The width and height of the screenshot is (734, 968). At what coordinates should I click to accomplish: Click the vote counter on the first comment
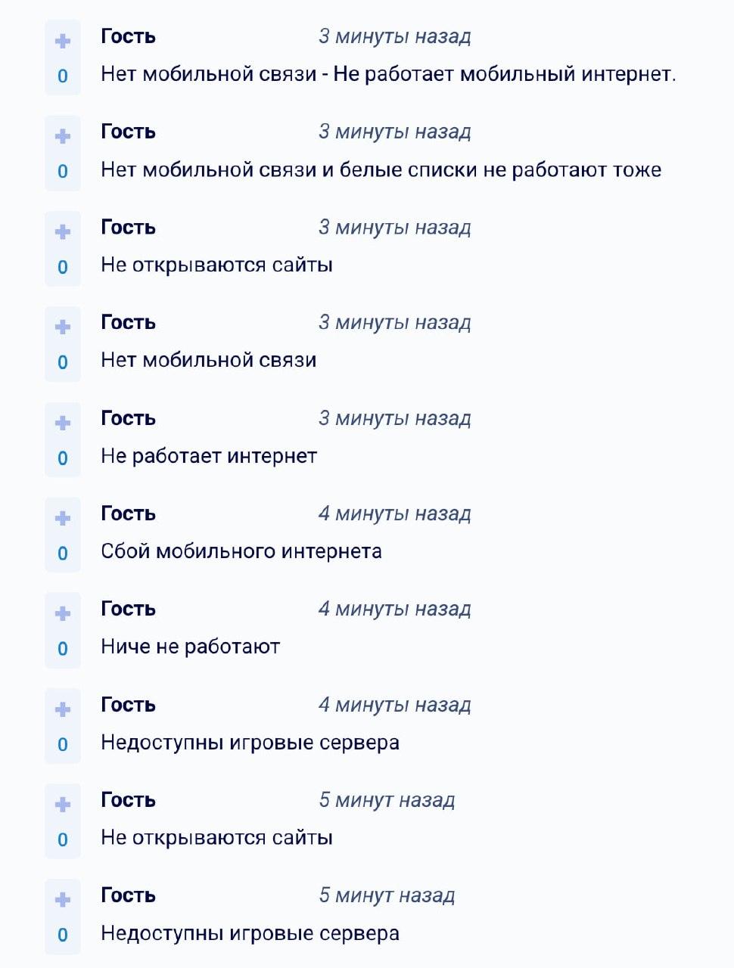click(64, 75)
